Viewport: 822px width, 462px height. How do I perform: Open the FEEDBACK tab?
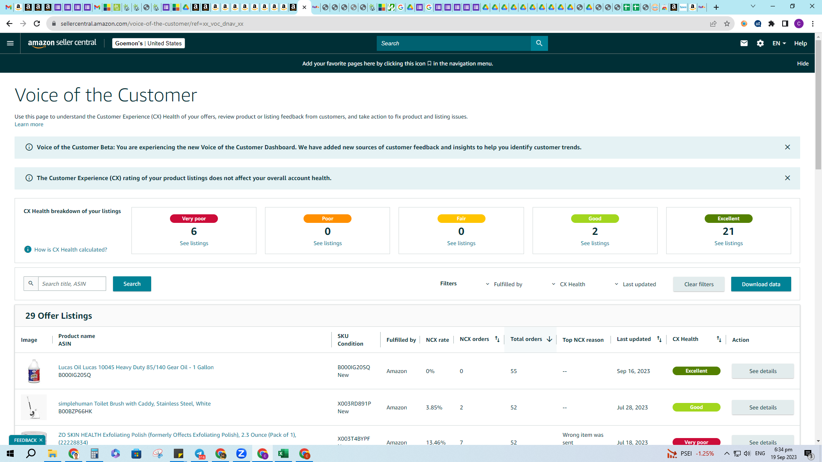pyautogui.click(x=25, y=440)
